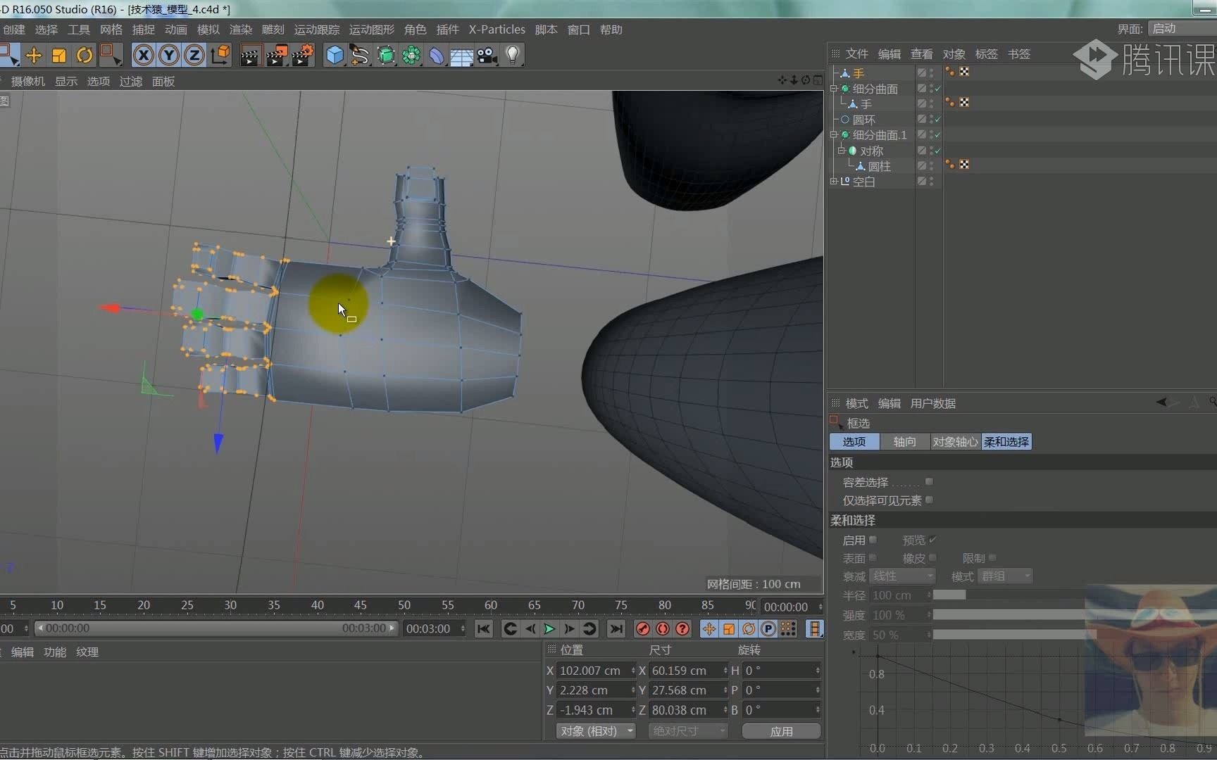Screen dimensions: 1217x760
Task: Open the 衰减 falloff dropdown
Action: 904,576
